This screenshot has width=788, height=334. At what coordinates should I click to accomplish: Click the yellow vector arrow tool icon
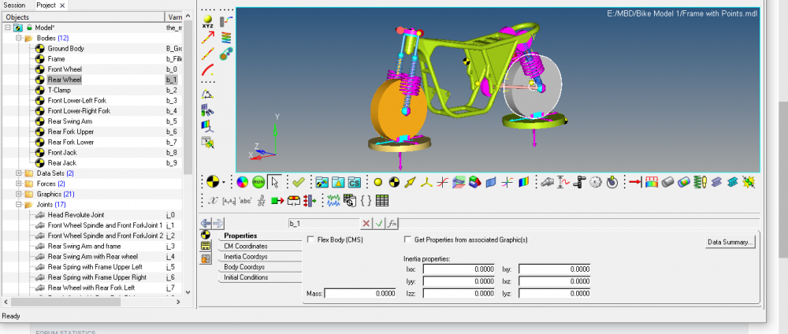pos(411,182)
